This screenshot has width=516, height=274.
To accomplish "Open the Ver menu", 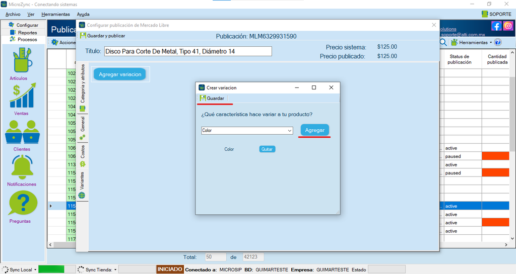I will point(31,14).
